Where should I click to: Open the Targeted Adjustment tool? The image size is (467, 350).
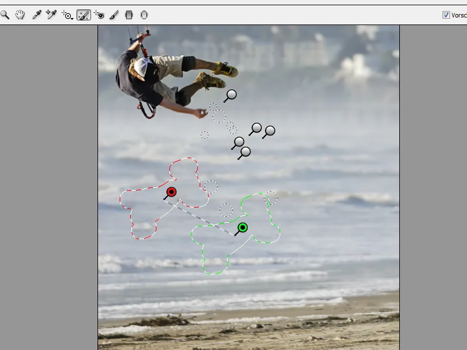67,15
